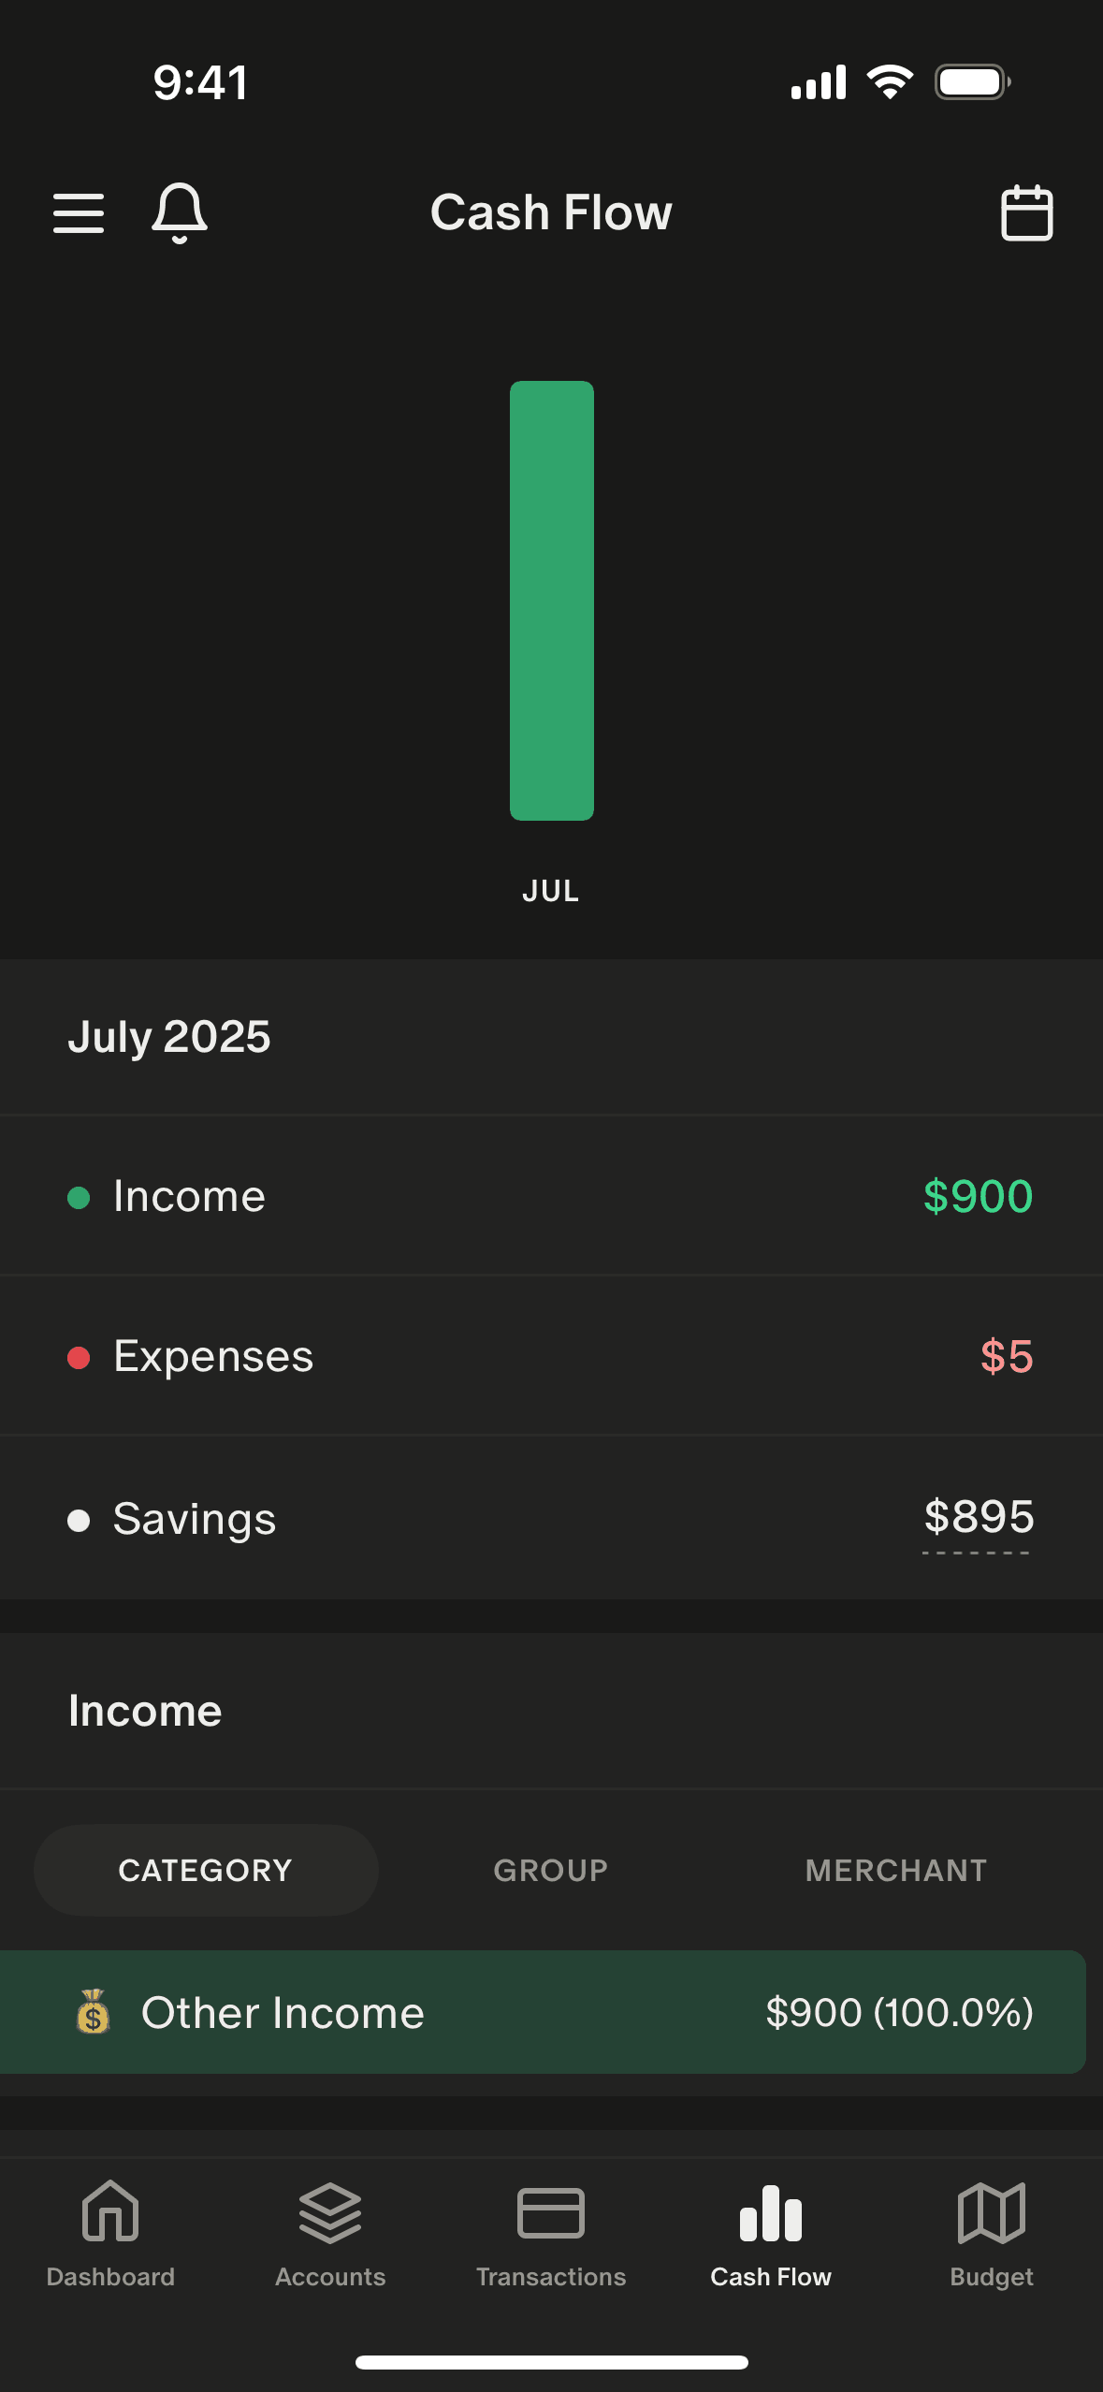Tap the $900 income amount

click(x=978, y=1196)
